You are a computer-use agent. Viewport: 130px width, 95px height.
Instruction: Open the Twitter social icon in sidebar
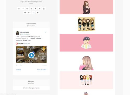(x=40, y=8)
